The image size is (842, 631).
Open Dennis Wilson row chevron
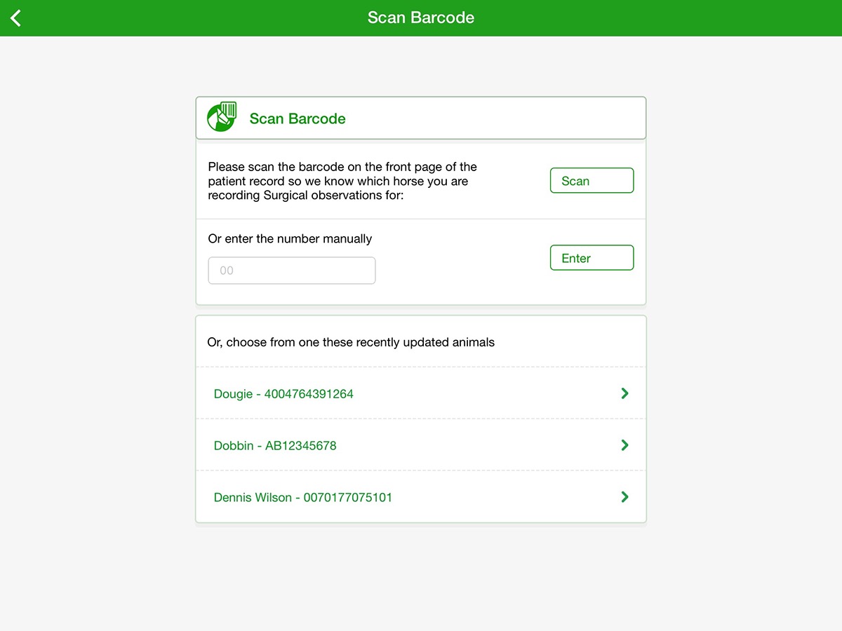coord(624,497)
